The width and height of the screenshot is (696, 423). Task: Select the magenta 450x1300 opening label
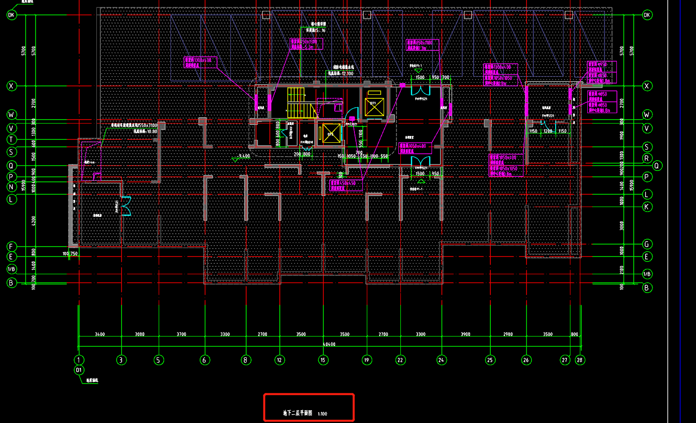coord(306,44)
